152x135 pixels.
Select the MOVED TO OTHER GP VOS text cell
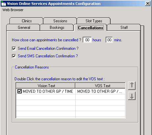(x=100, y=91)
